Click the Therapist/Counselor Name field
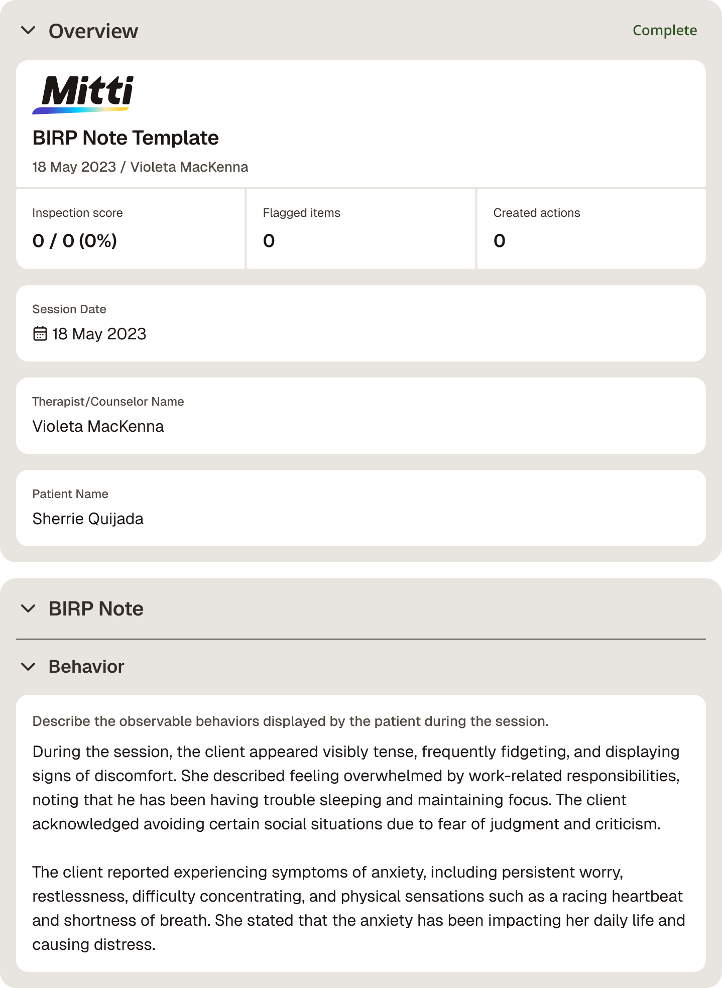 click(361, 416)
